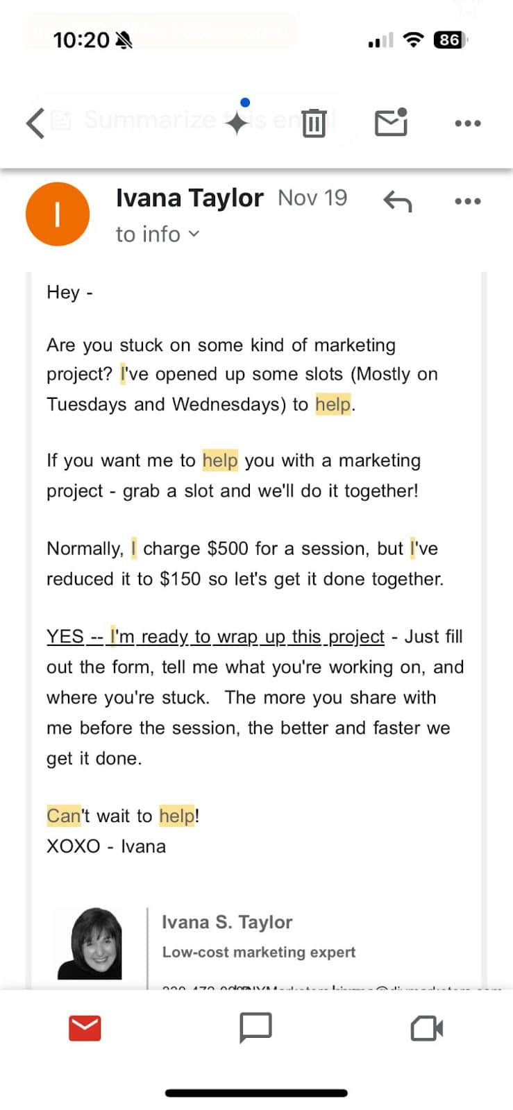Tap the Wi-Fi icon in the status bar
The height and width of the screenshot is (1110, 513).
click(412, 40)
